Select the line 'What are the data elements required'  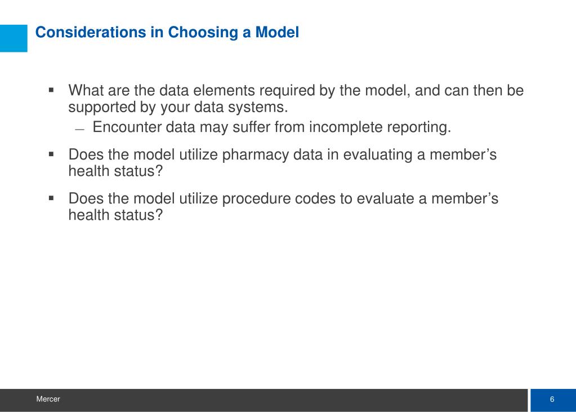coord(296,91)
